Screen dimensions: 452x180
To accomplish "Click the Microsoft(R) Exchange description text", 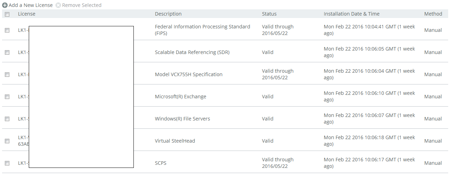I will pos(180,97).
